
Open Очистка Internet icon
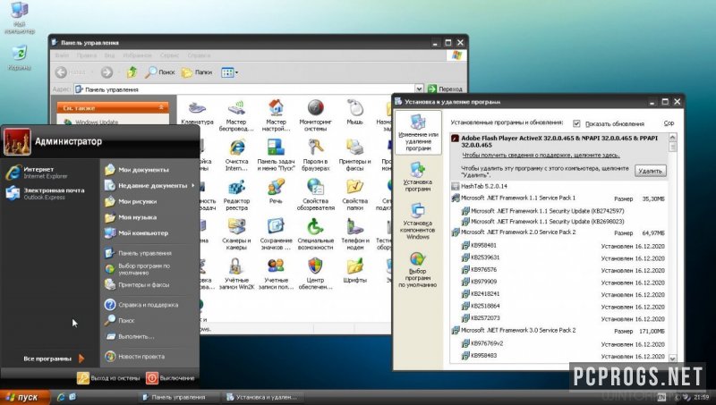coord(236,155)
